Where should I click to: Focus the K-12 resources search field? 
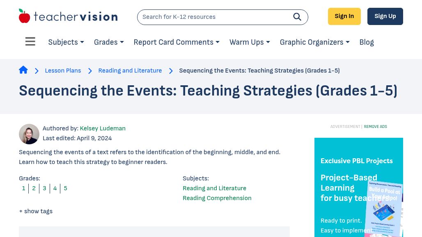coord(213,17)
